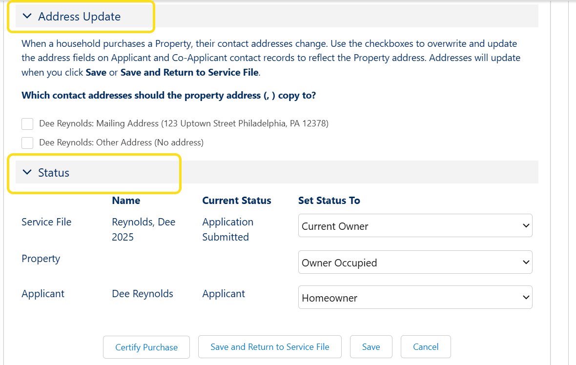Open Service File status dropdown (Current Owner)
This screenshot has height=365, width=576.
point(415,226)
